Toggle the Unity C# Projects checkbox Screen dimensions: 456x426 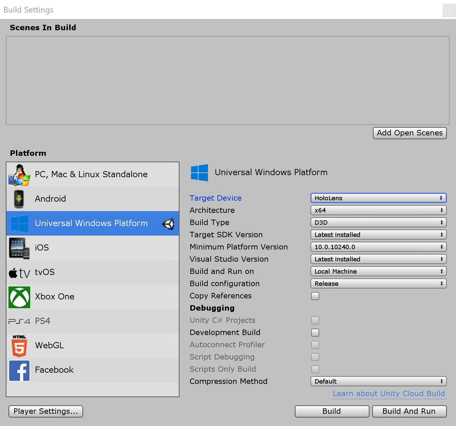pos(315,320)
